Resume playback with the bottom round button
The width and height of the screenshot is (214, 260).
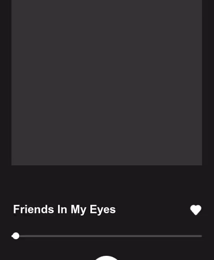coord(106,258)
